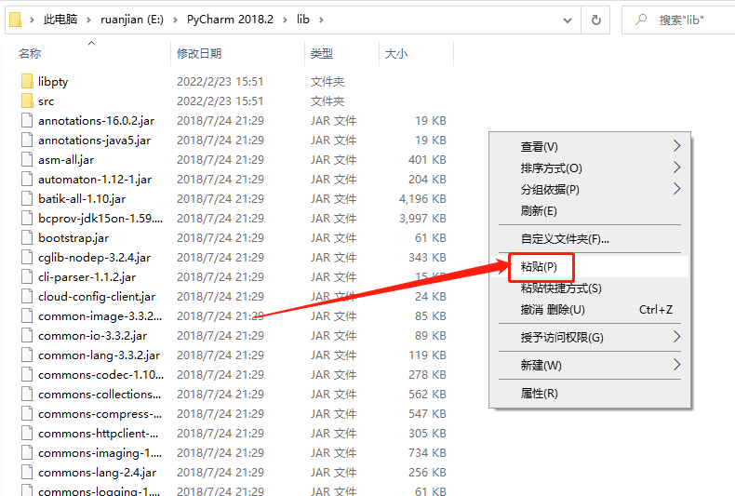Open the address bar history dropdown
Screen dimensions: 735x496
tap(568, 20)
